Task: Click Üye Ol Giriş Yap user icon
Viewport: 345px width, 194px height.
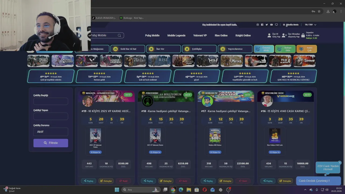Action: (269, 35)
